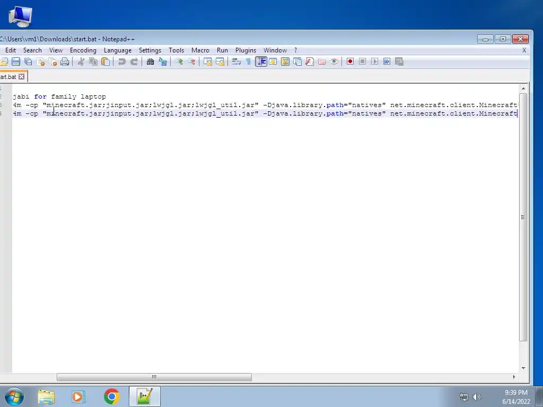Paste clipboard using the toolbar Paste icon

pyautogui.click(x=106, y=61)
